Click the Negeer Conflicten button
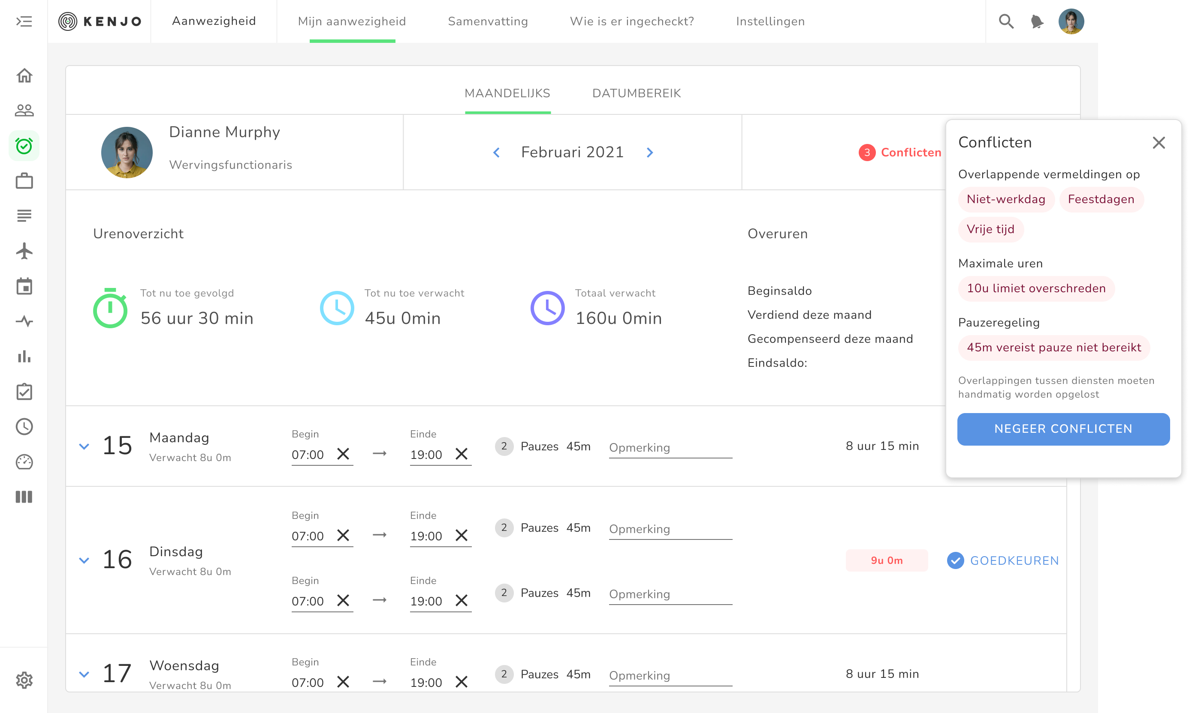Image resolution: width=1189 pixels, height=713 pixels. pos(1063,428)
